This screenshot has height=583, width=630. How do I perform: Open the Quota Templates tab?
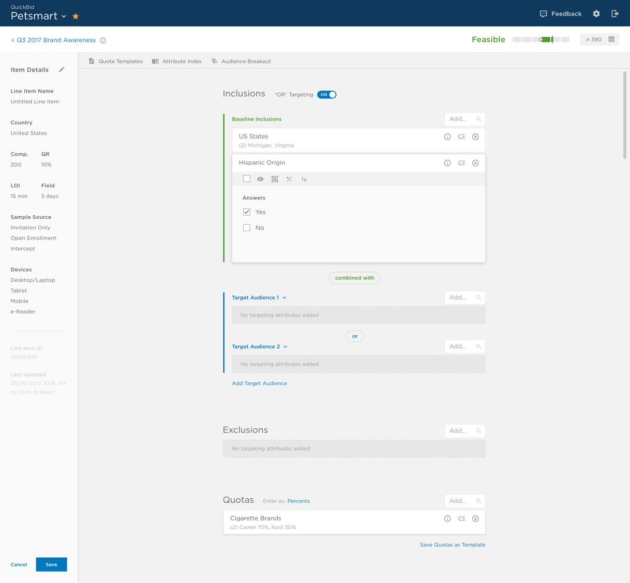pyautogui.click(x=115, y=62)
